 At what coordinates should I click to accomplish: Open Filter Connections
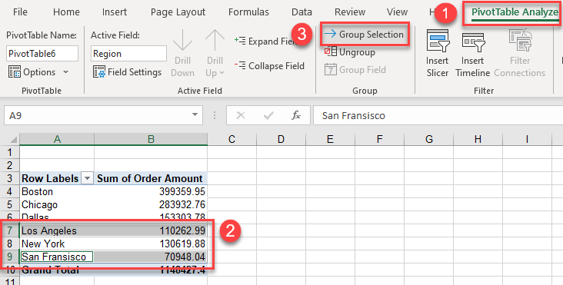(x=520, y=53)
